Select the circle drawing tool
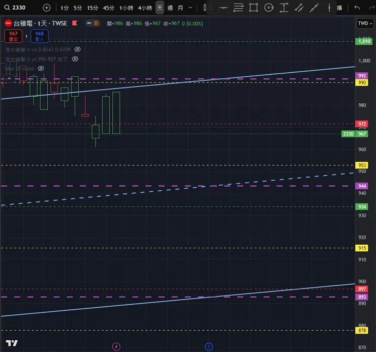 coord(269,8)
